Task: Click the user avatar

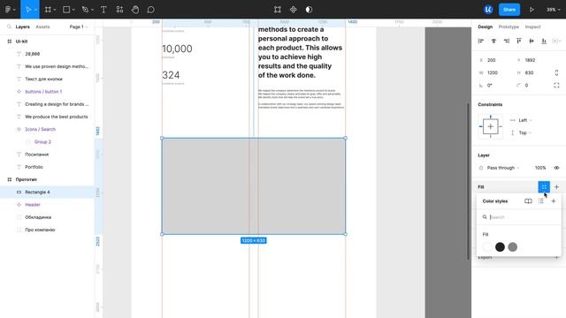Action: (x=488, y=10)
